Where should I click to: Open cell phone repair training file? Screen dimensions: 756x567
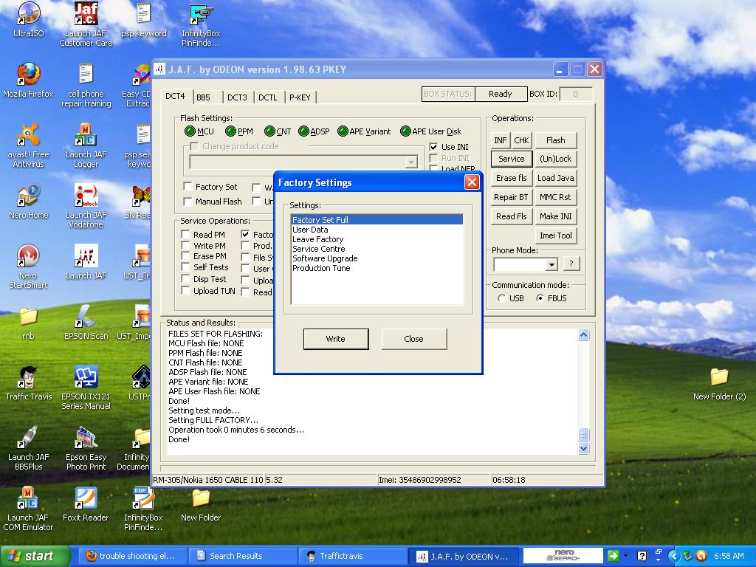(86, 86)
